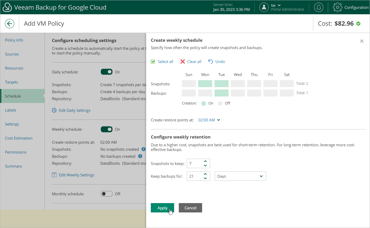Click the Edit Daily Settings link
This screenshot has height=228, width=370.
(75, 110)
